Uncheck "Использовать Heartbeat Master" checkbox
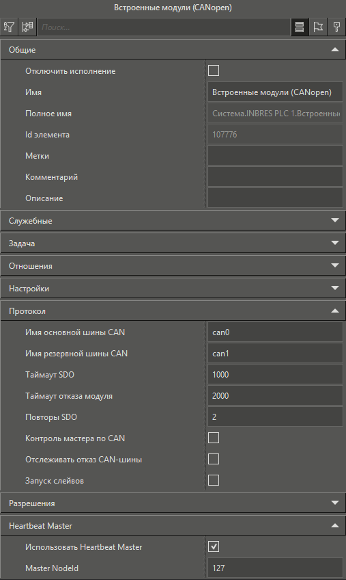 [214, 546]
